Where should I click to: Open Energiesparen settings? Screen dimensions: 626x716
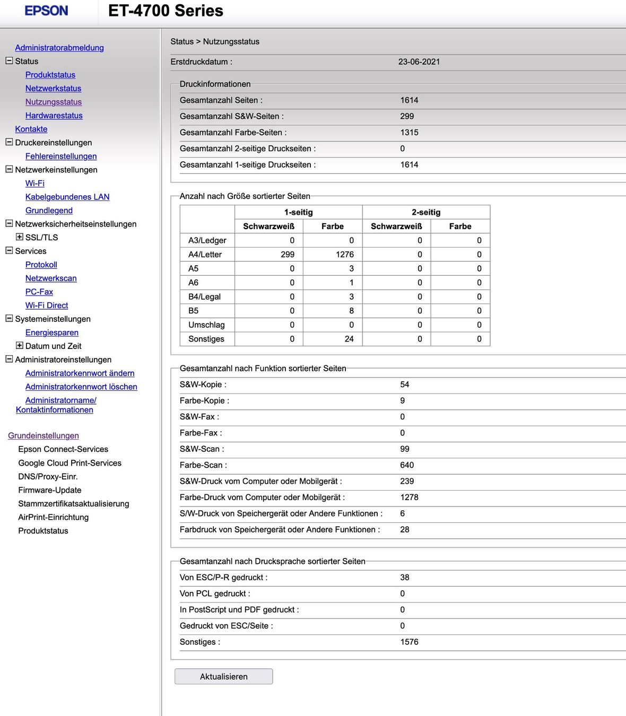52,333
